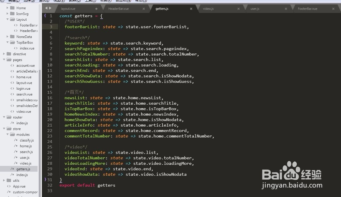Expand the NoneData folder arrow

(8, 37)
